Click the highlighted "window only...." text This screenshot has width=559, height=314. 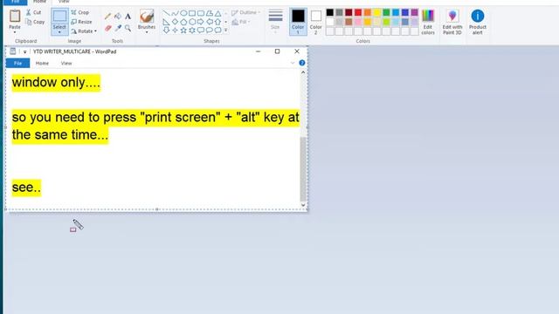tap(56, 83)
